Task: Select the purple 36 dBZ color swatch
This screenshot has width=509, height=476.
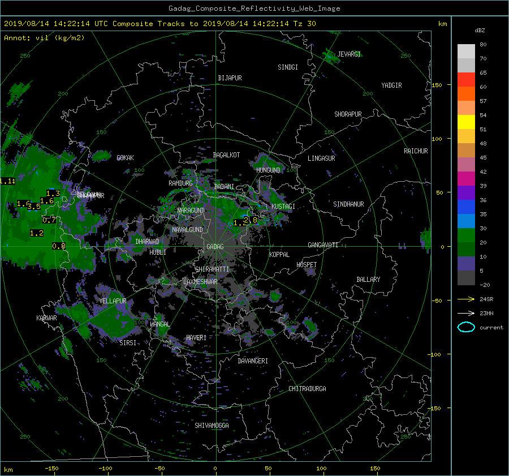Action: pyautogui.click(x=466, y=192)
